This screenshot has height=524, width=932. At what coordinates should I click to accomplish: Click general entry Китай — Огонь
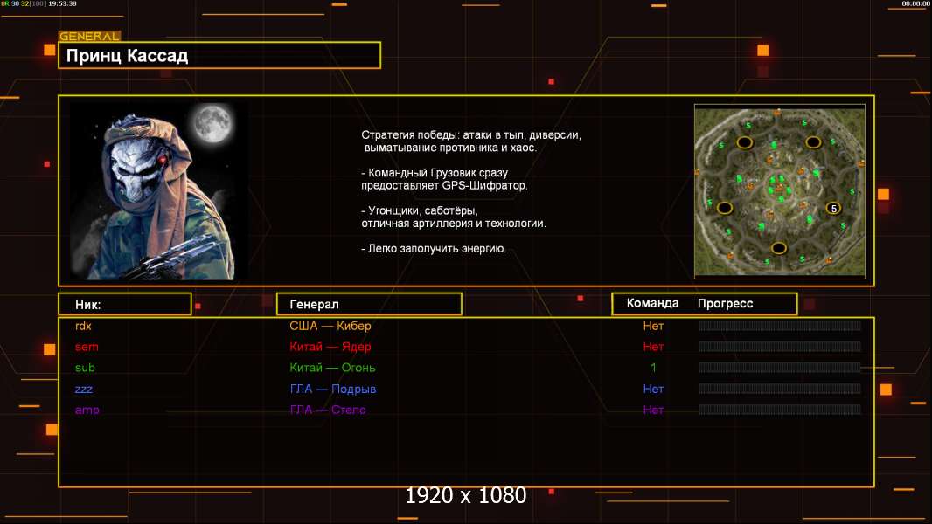333,368
